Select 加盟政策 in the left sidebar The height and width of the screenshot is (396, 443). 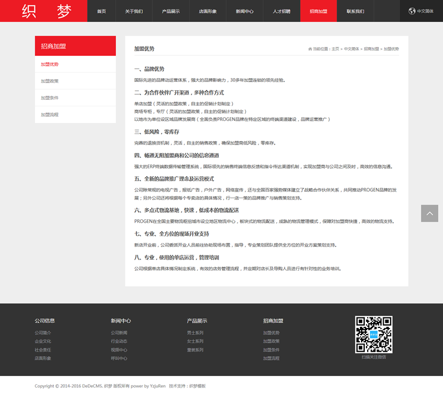pyautogui.click(x=49, y=81)
